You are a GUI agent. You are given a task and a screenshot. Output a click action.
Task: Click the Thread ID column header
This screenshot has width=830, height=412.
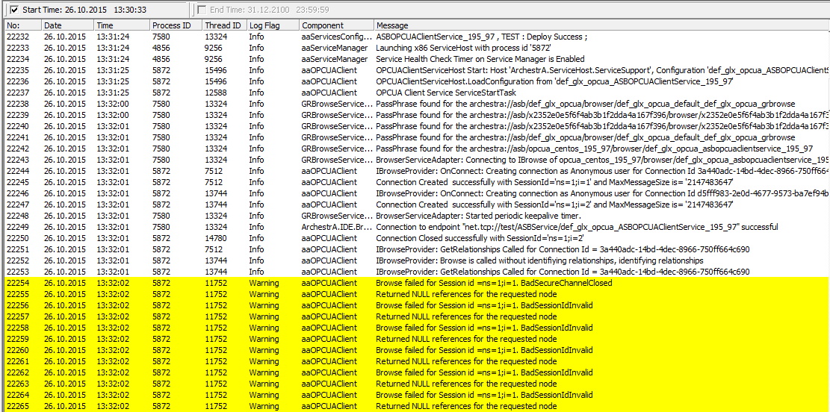tap(223, 25)
